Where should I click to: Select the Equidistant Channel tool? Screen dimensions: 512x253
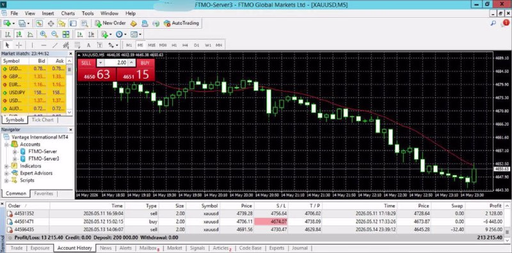click(x=66, y=45)
